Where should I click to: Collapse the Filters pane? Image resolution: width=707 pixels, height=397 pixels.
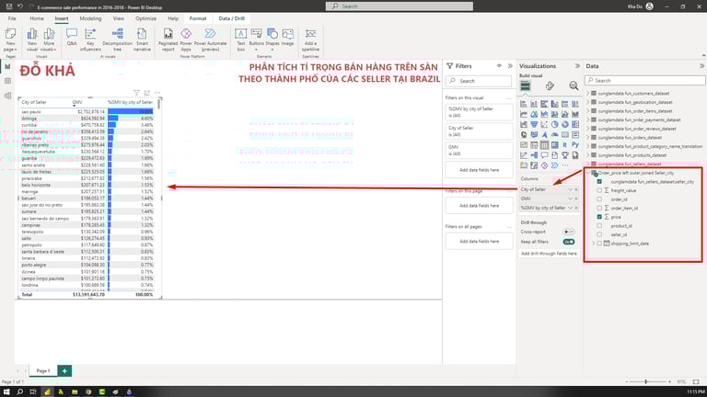(x=510, y=66)
